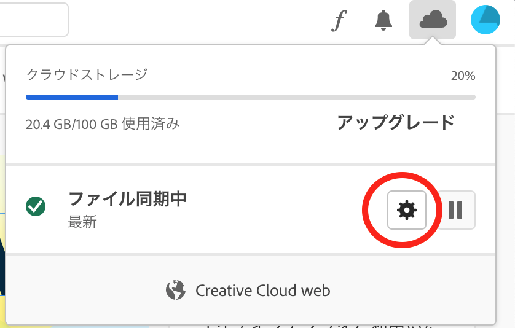The image size is (515, 328).
Task: Open the account profile avatar
Action: pos(486,20)
